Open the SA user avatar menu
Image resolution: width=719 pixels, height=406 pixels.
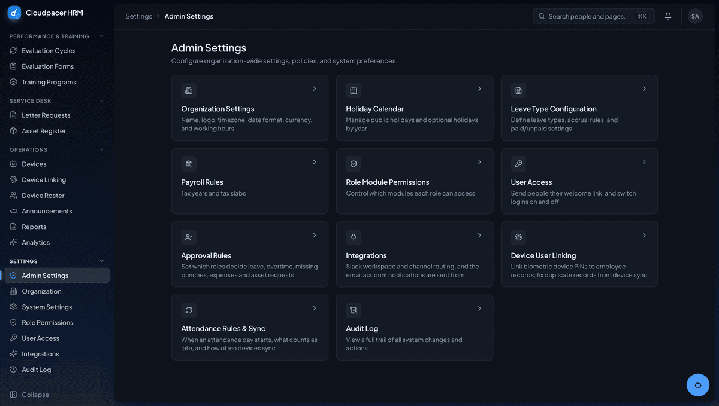pos(695,16)
